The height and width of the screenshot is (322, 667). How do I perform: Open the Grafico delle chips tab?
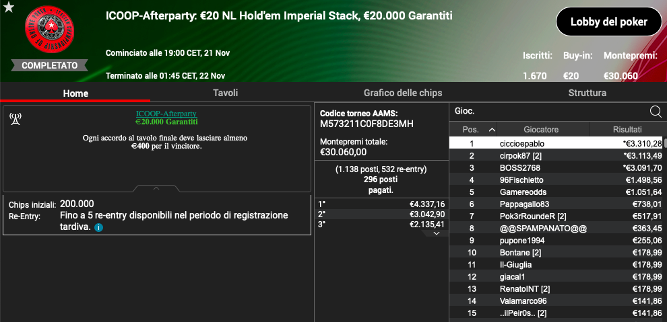[x=403, y=93]
